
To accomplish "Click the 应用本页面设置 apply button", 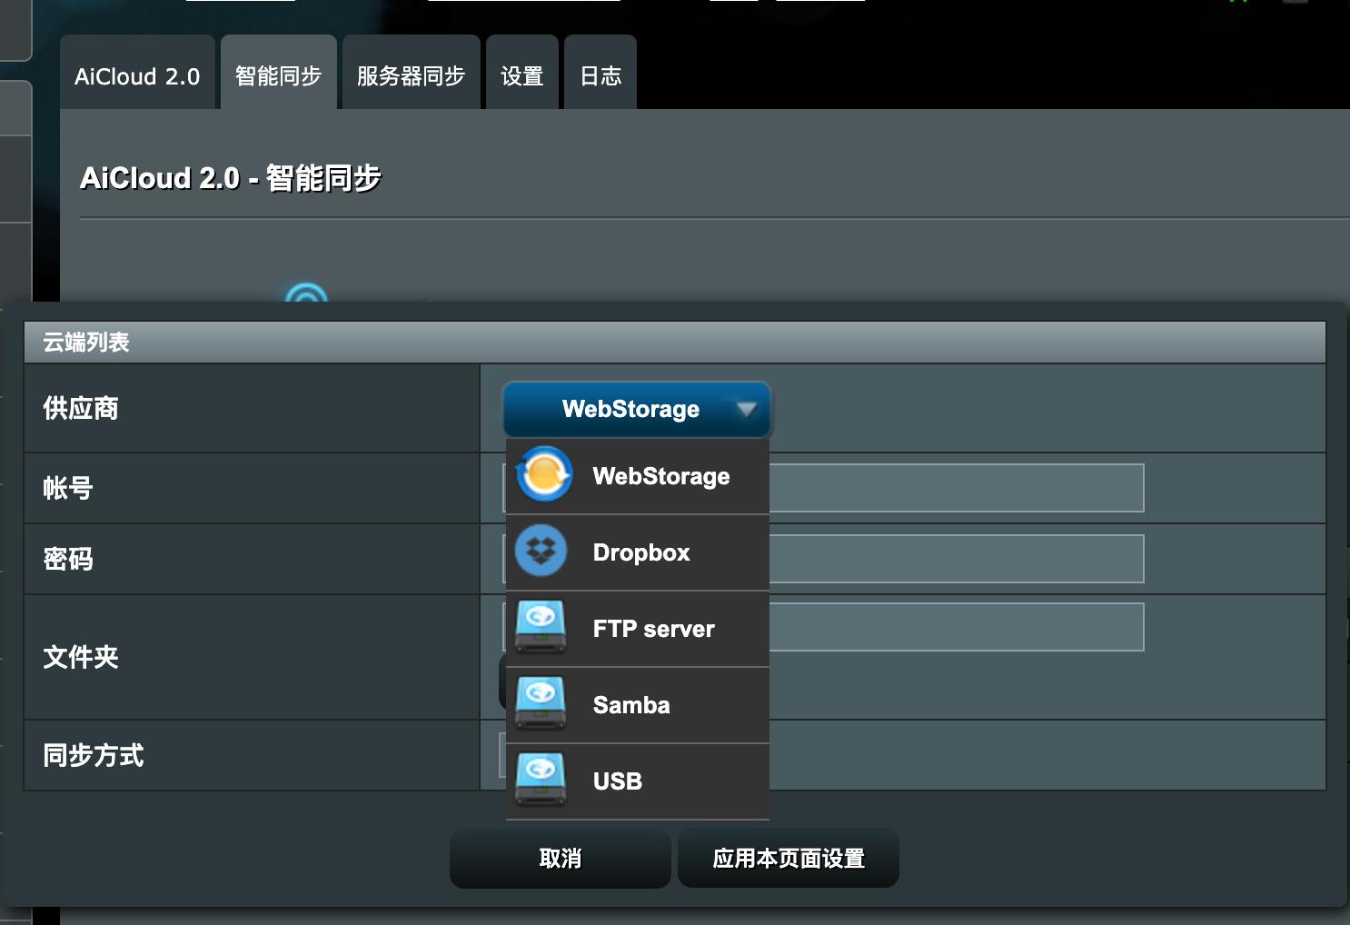I will [x=789, y=858].
